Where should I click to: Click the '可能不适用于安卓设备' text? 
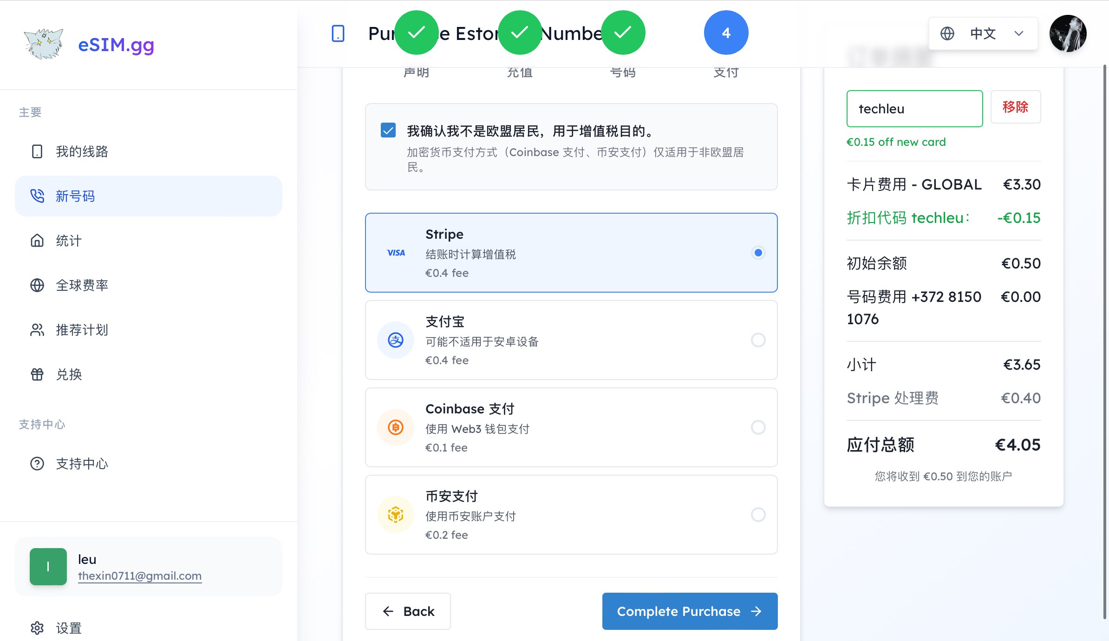point(482,342)
